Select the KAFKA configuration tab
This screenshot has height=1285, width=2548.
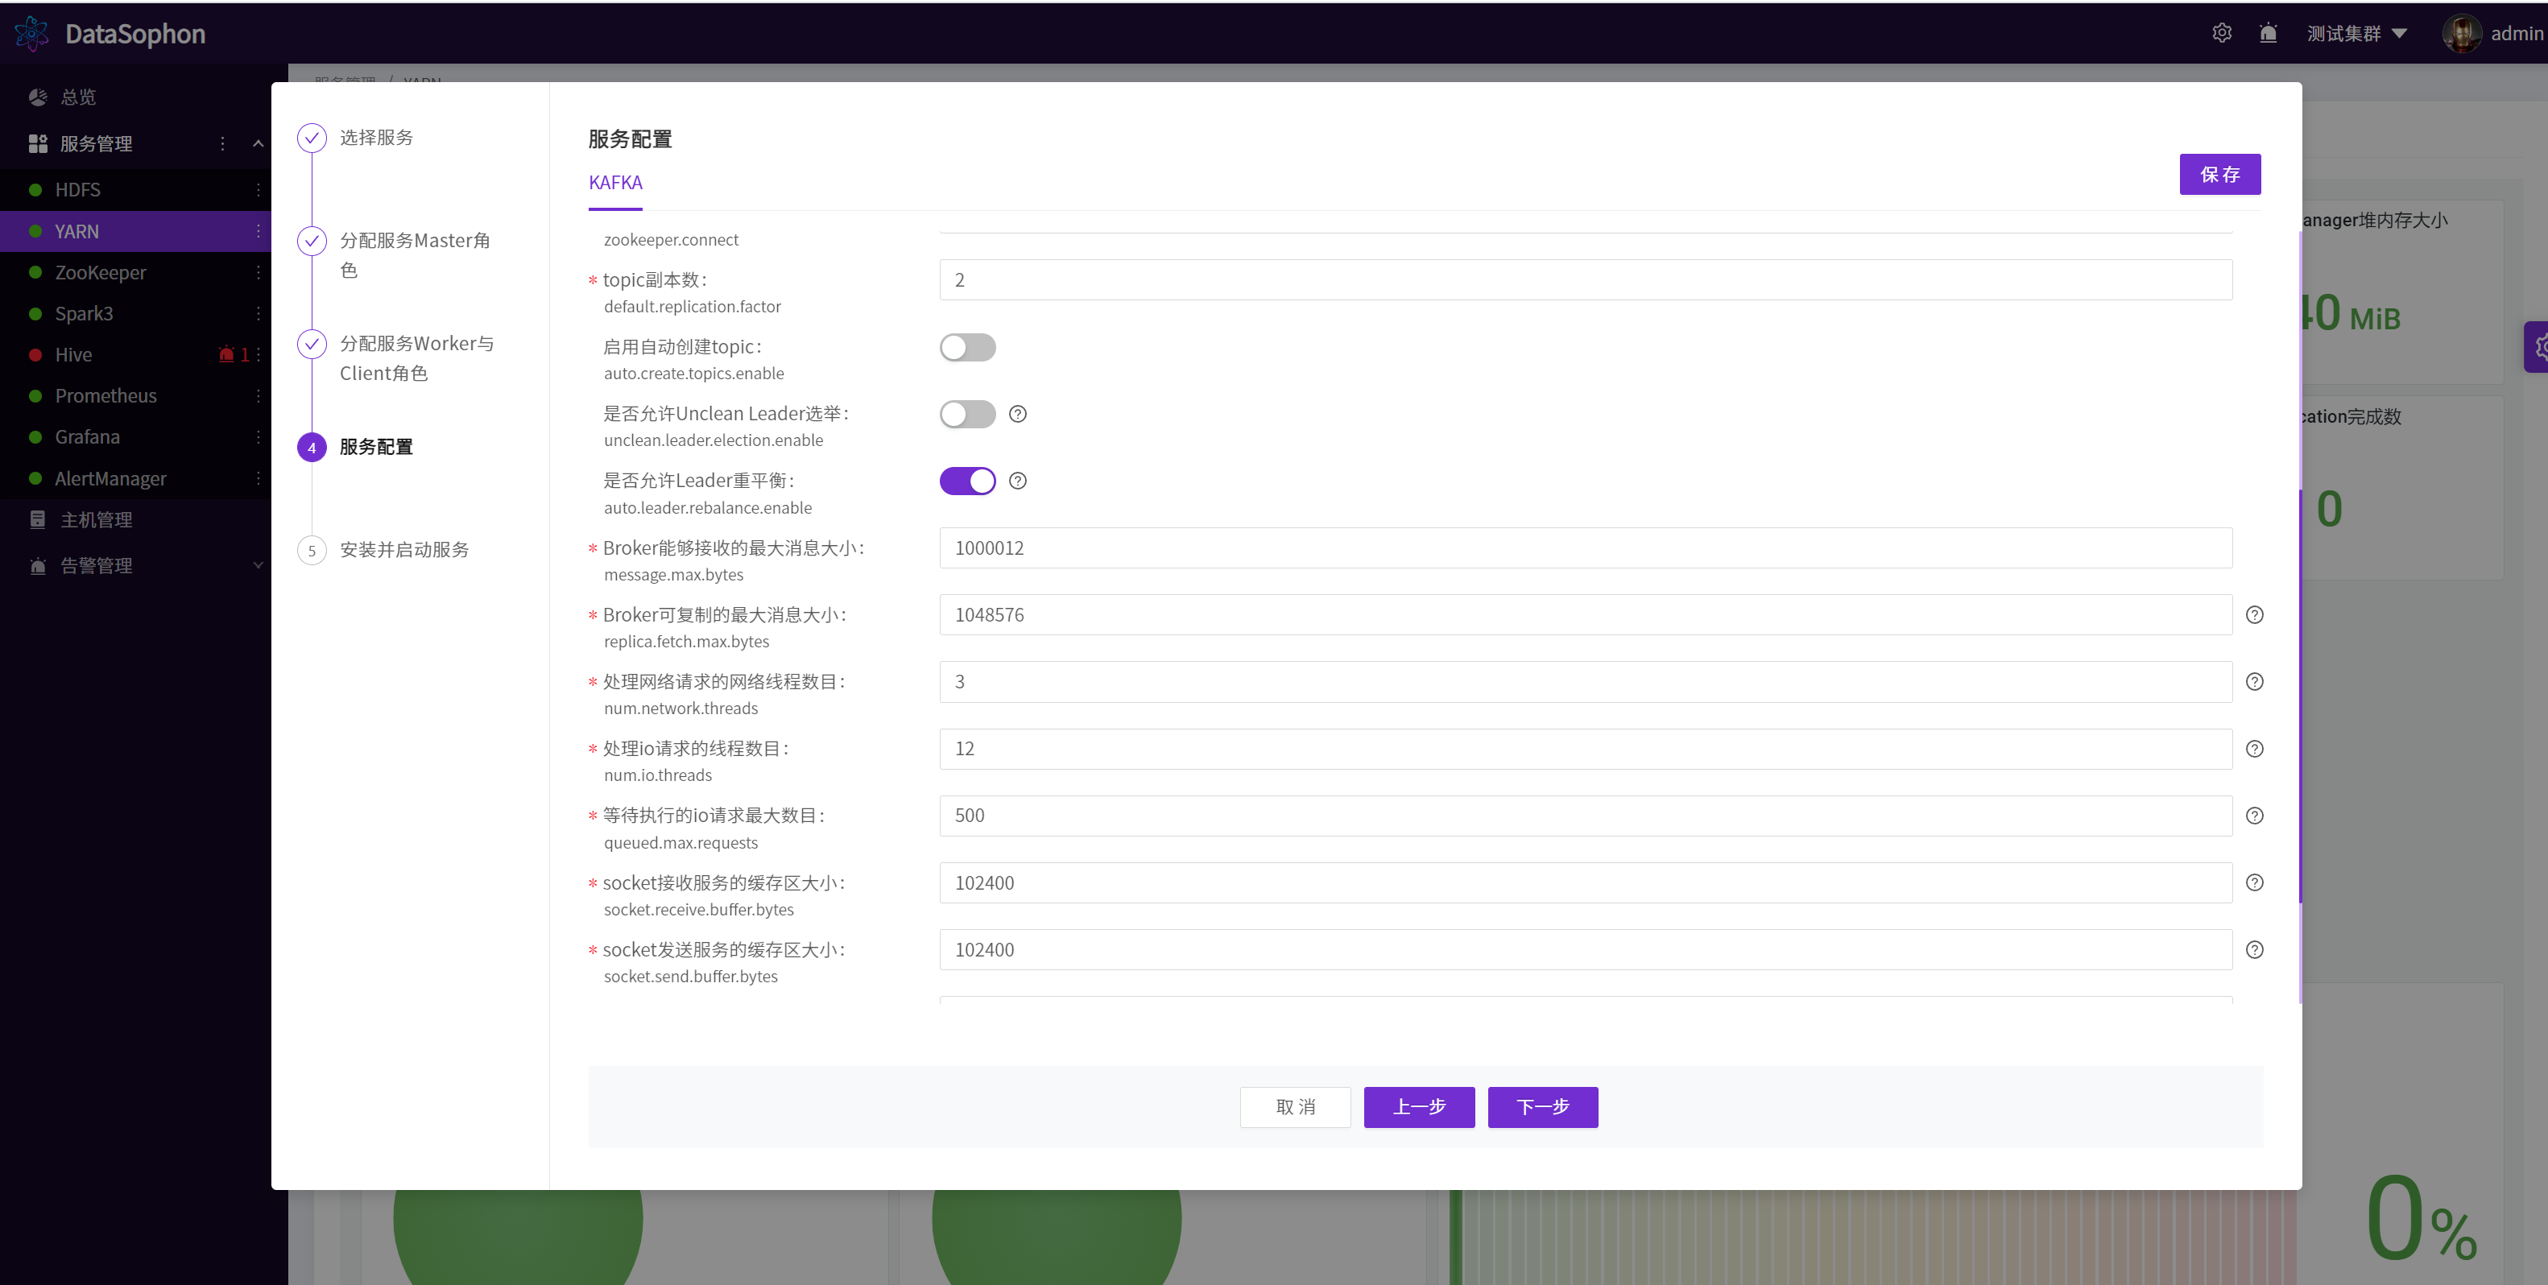615,183
